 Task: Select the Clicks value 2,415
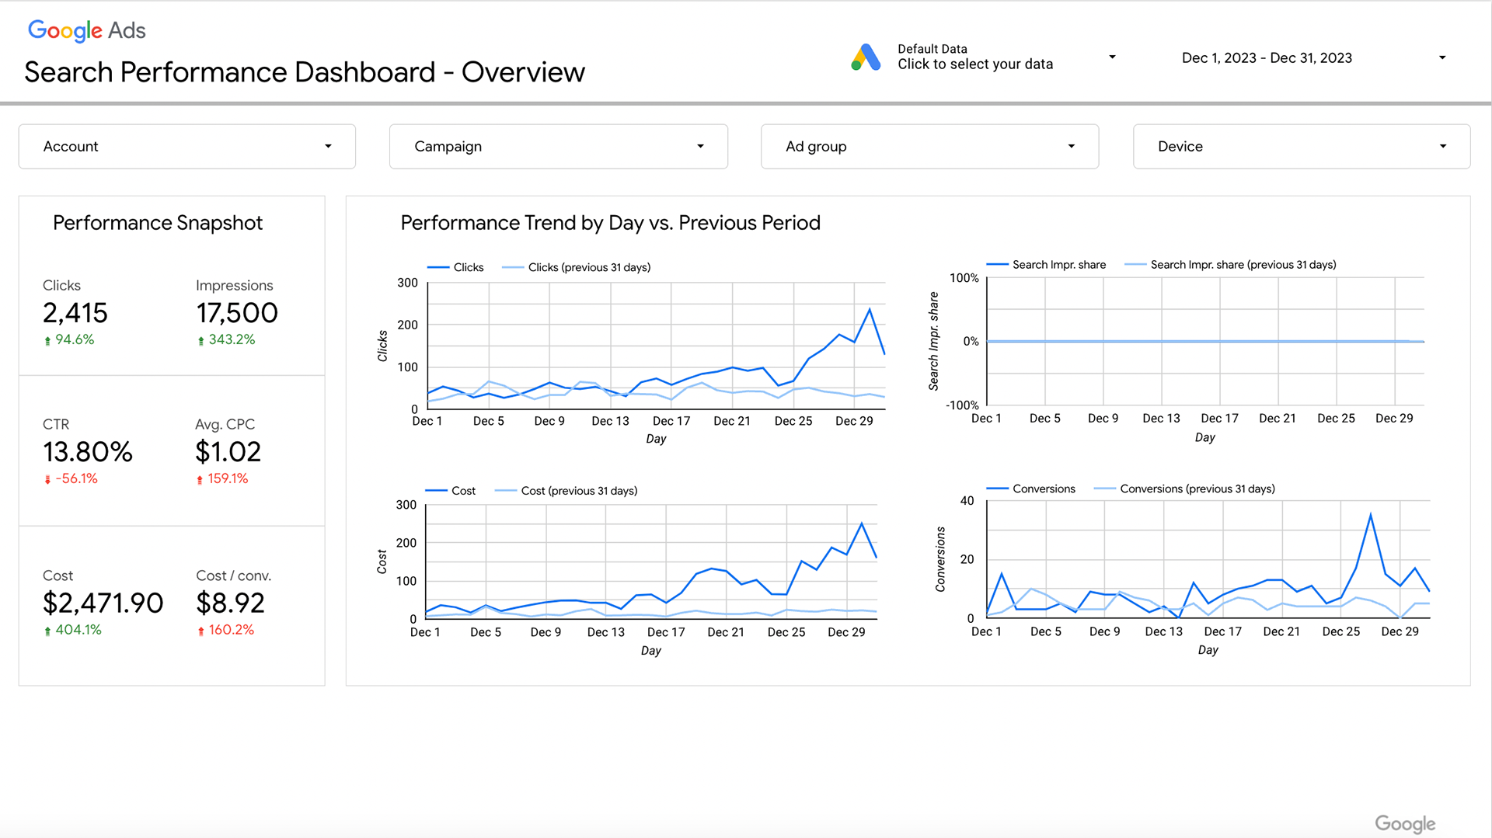(75, 313)
